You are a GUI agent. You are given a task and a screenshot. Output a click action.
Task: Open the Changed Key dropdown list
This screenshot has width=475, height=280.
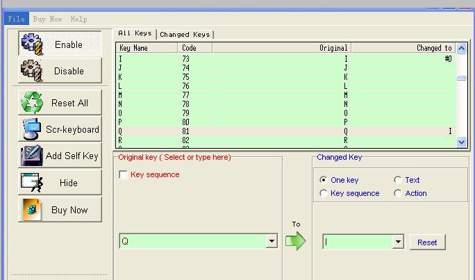[398, 242]
